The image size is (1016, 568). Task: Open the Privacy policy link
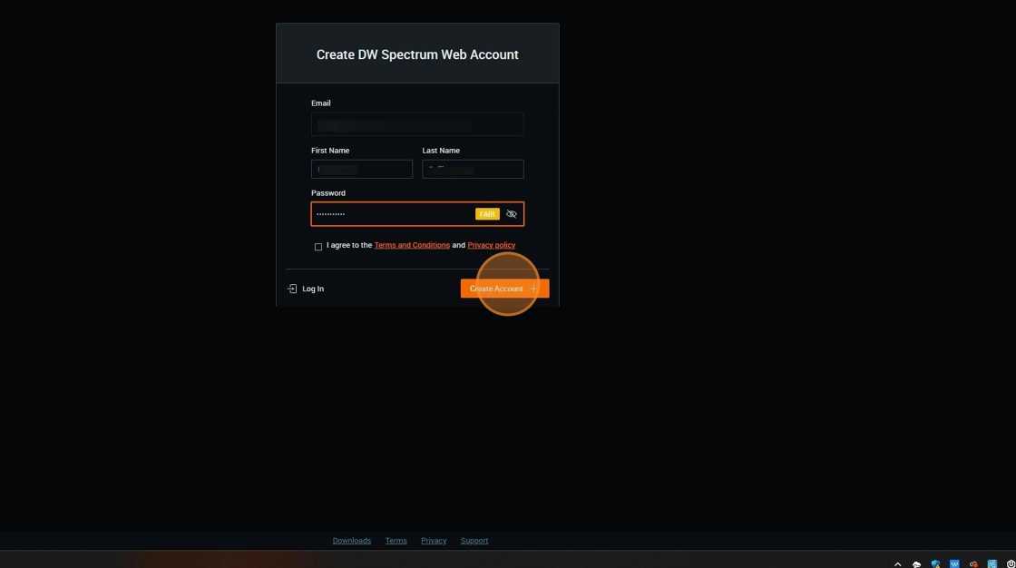(491, 245)
